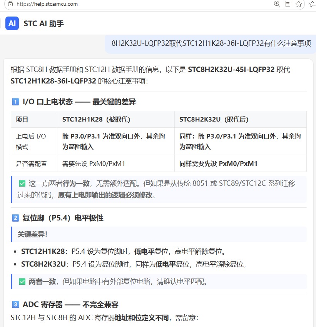This screenshot has width=316, height=327.
Task: Bookmark this page with the star icon
Action: [299, 4]
